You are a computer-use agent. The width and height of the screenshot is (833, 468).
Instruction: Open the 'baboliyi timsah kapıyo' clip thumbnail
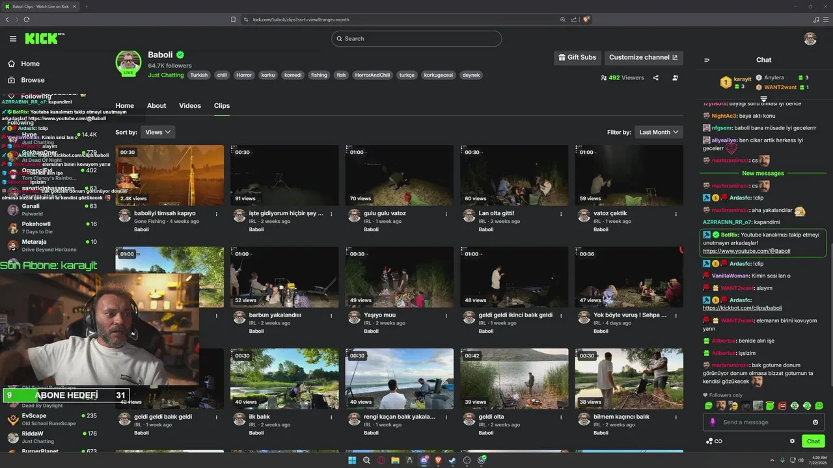[x=170, y=175]
